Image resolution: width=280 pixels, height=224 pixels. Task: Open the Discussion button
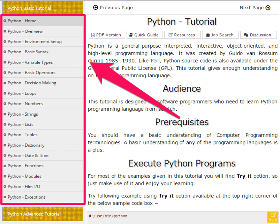coord(258,35)
